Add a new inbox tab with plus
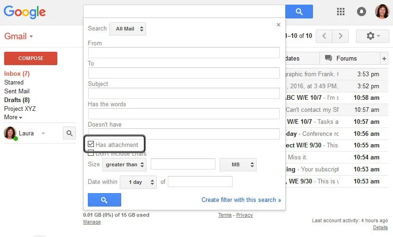Image resolution: width=393 pixels, height=237 pixels. pyautogui.click(x=384, y=59)
